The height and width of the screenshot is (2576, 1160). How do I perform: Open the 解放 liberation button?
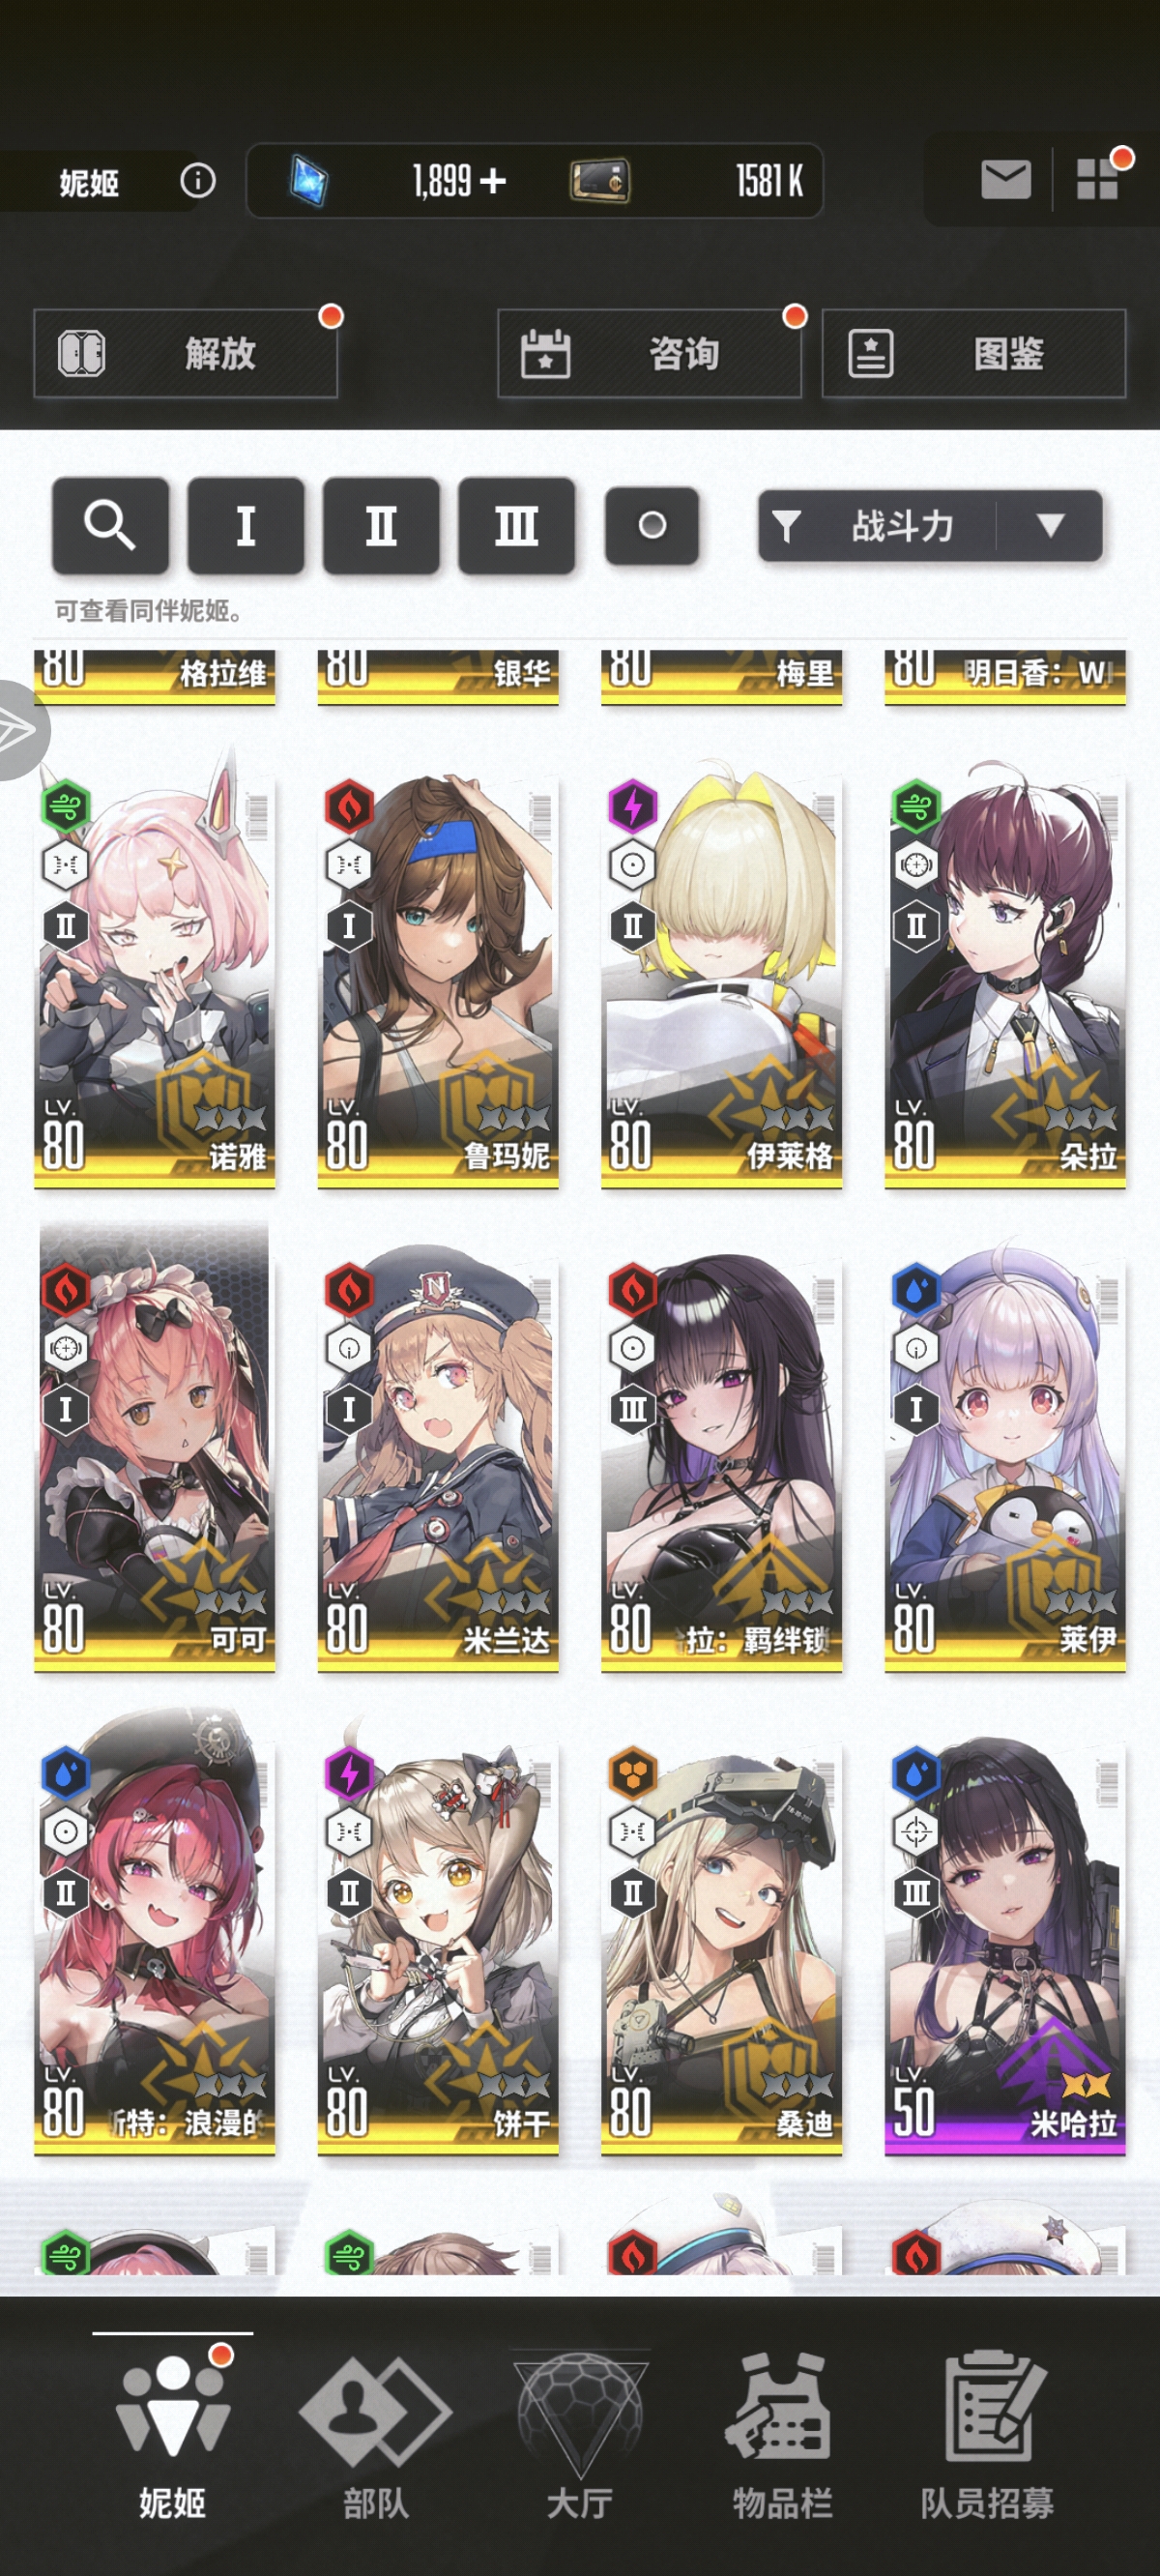pyautogui.click(x=186, y=353)
